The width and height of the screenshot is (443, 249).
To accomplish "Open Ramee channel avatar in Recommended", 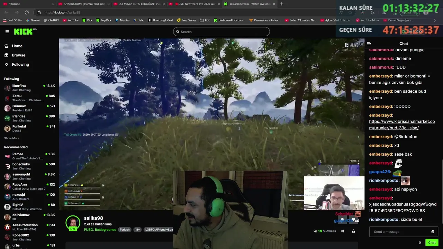I will [7, 156].
